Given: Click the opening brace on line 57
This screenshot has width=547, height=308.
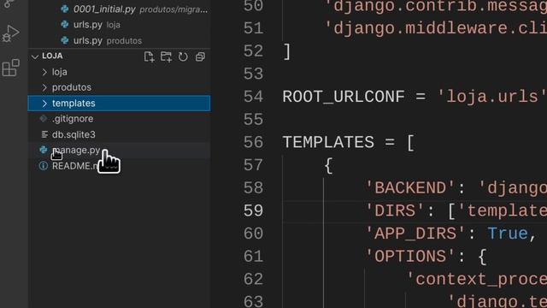Looking at the screenshot, I should pyautogui.click(x=328, y=165).
